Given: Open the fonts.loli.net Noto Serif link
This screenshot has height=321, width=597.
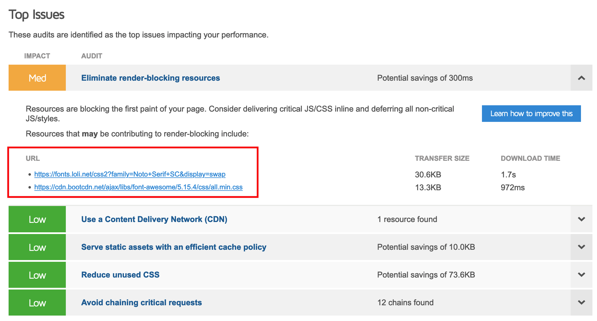Looking at the screenshot, I should click(x=130, y=174).
